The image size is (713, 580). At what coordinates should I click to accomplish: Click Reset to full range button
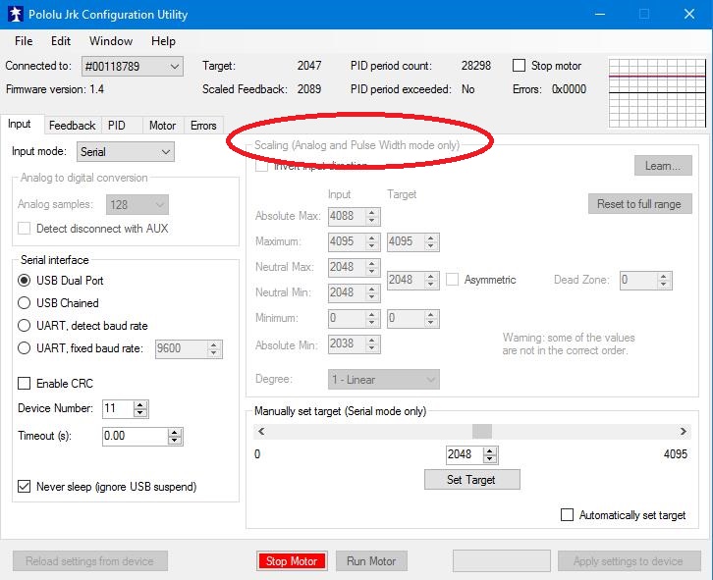[x=639, y=204]
